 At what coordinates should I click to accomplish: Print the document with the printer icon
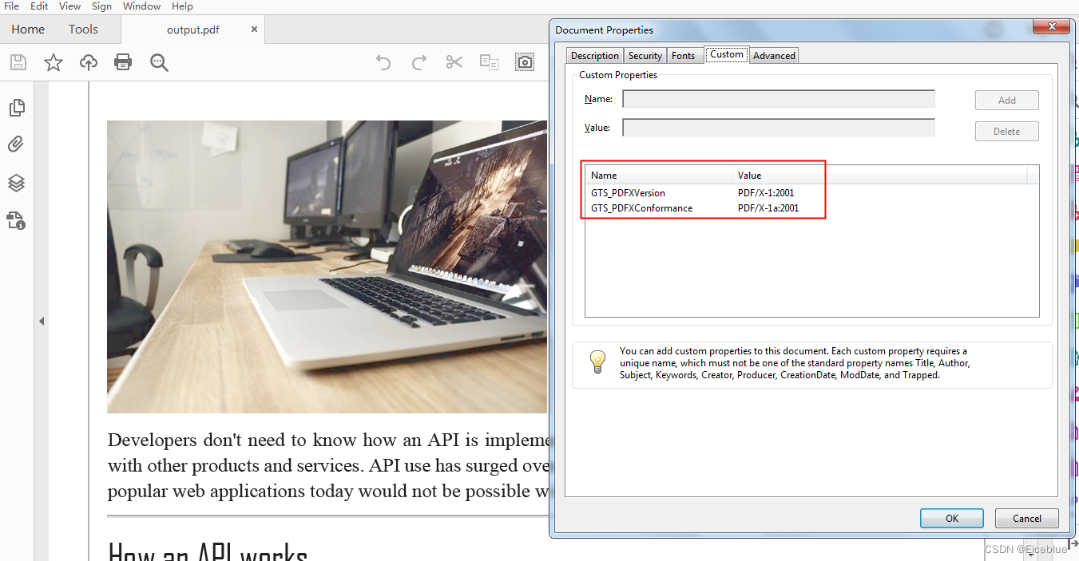coord(123,62)
